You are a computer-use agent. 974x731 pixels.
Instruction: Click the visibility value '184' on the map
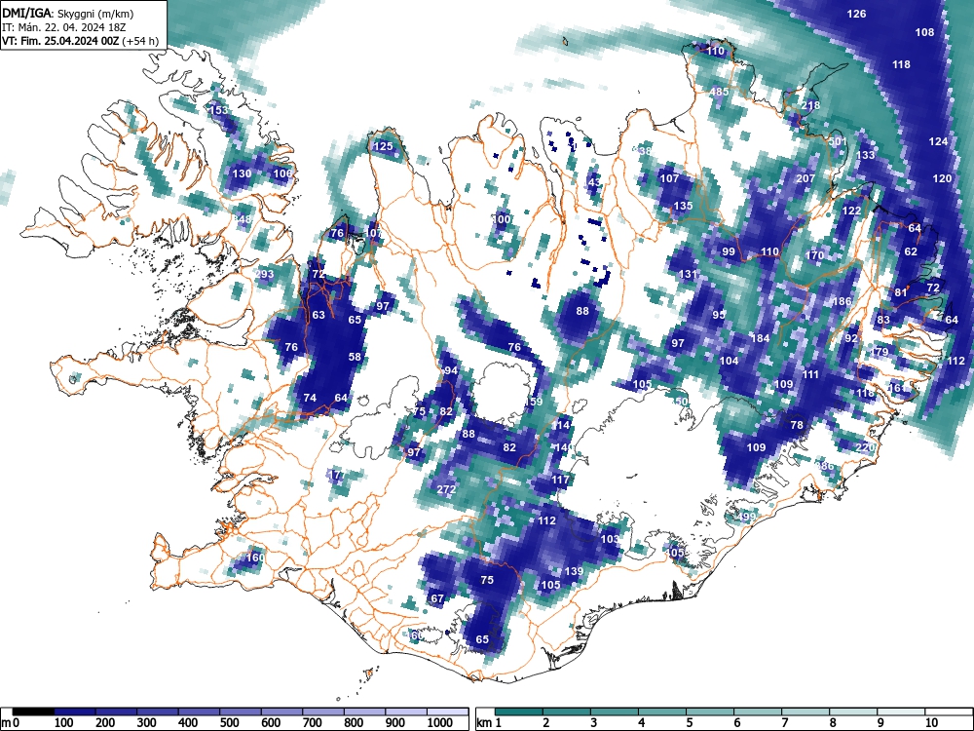point(761,339)
